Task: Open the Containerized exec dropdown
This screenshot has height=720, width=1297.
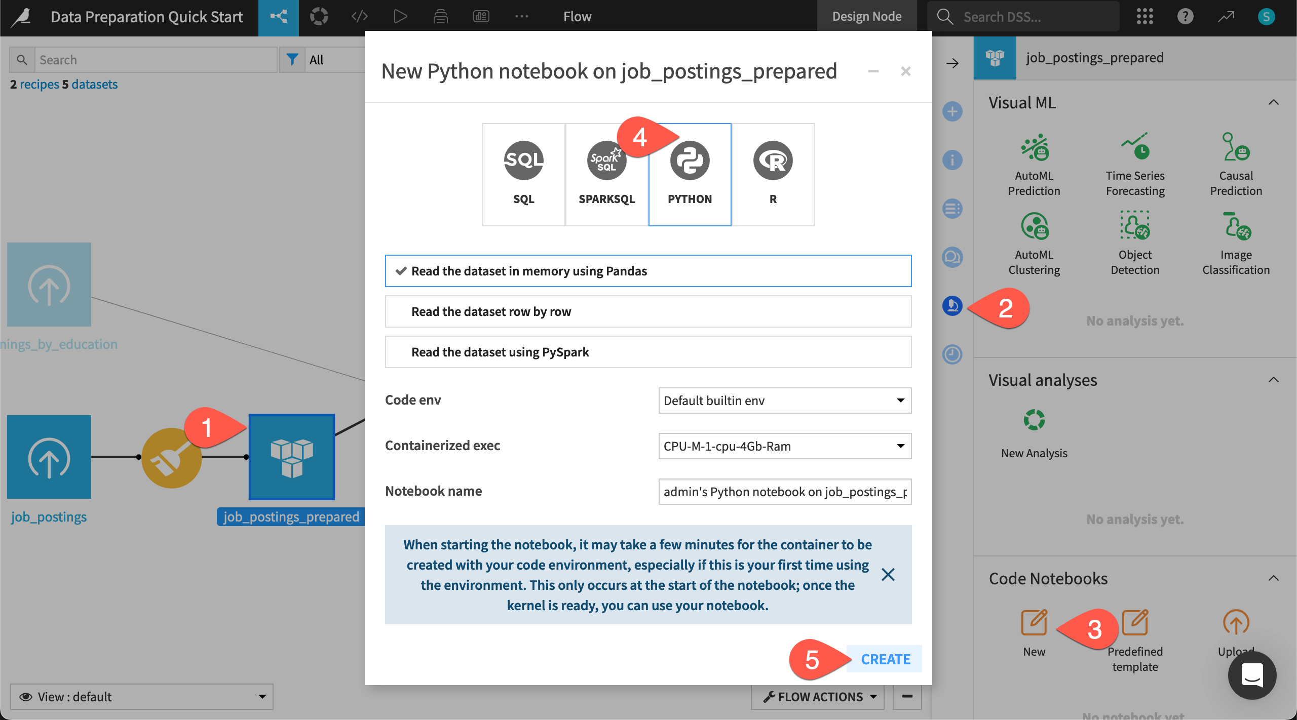Action: pos(784,446)
